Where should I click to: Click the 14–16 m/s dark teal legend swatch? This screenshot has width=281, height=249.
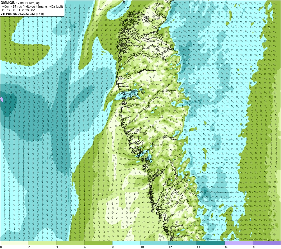tap(210, 243)
